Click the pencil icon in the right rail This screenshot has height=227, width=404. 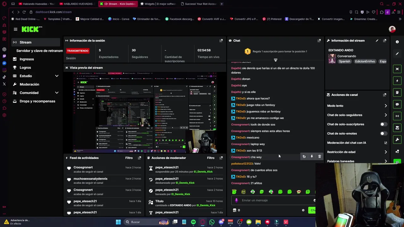pyautogui.click(x=397, y=54)
